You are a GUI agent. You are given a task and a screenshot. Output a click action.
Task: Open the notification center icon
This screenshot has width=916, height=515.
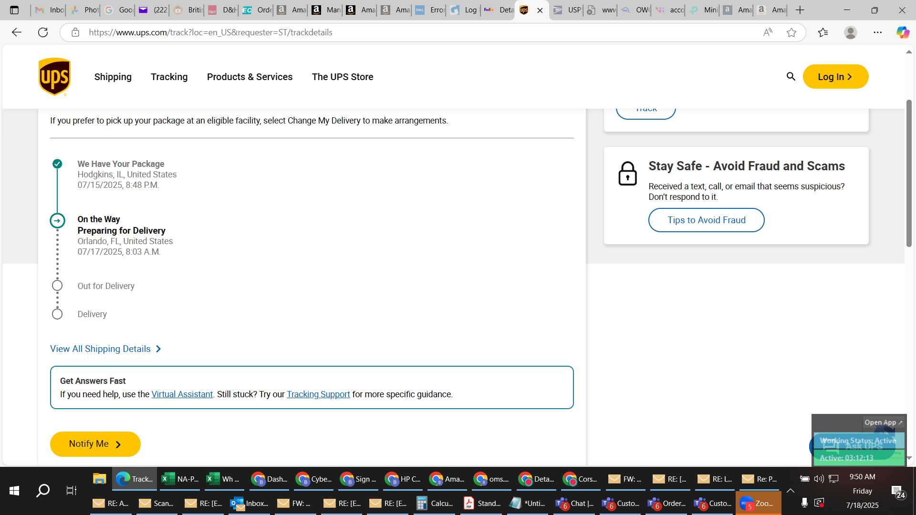tap(898, 492)
